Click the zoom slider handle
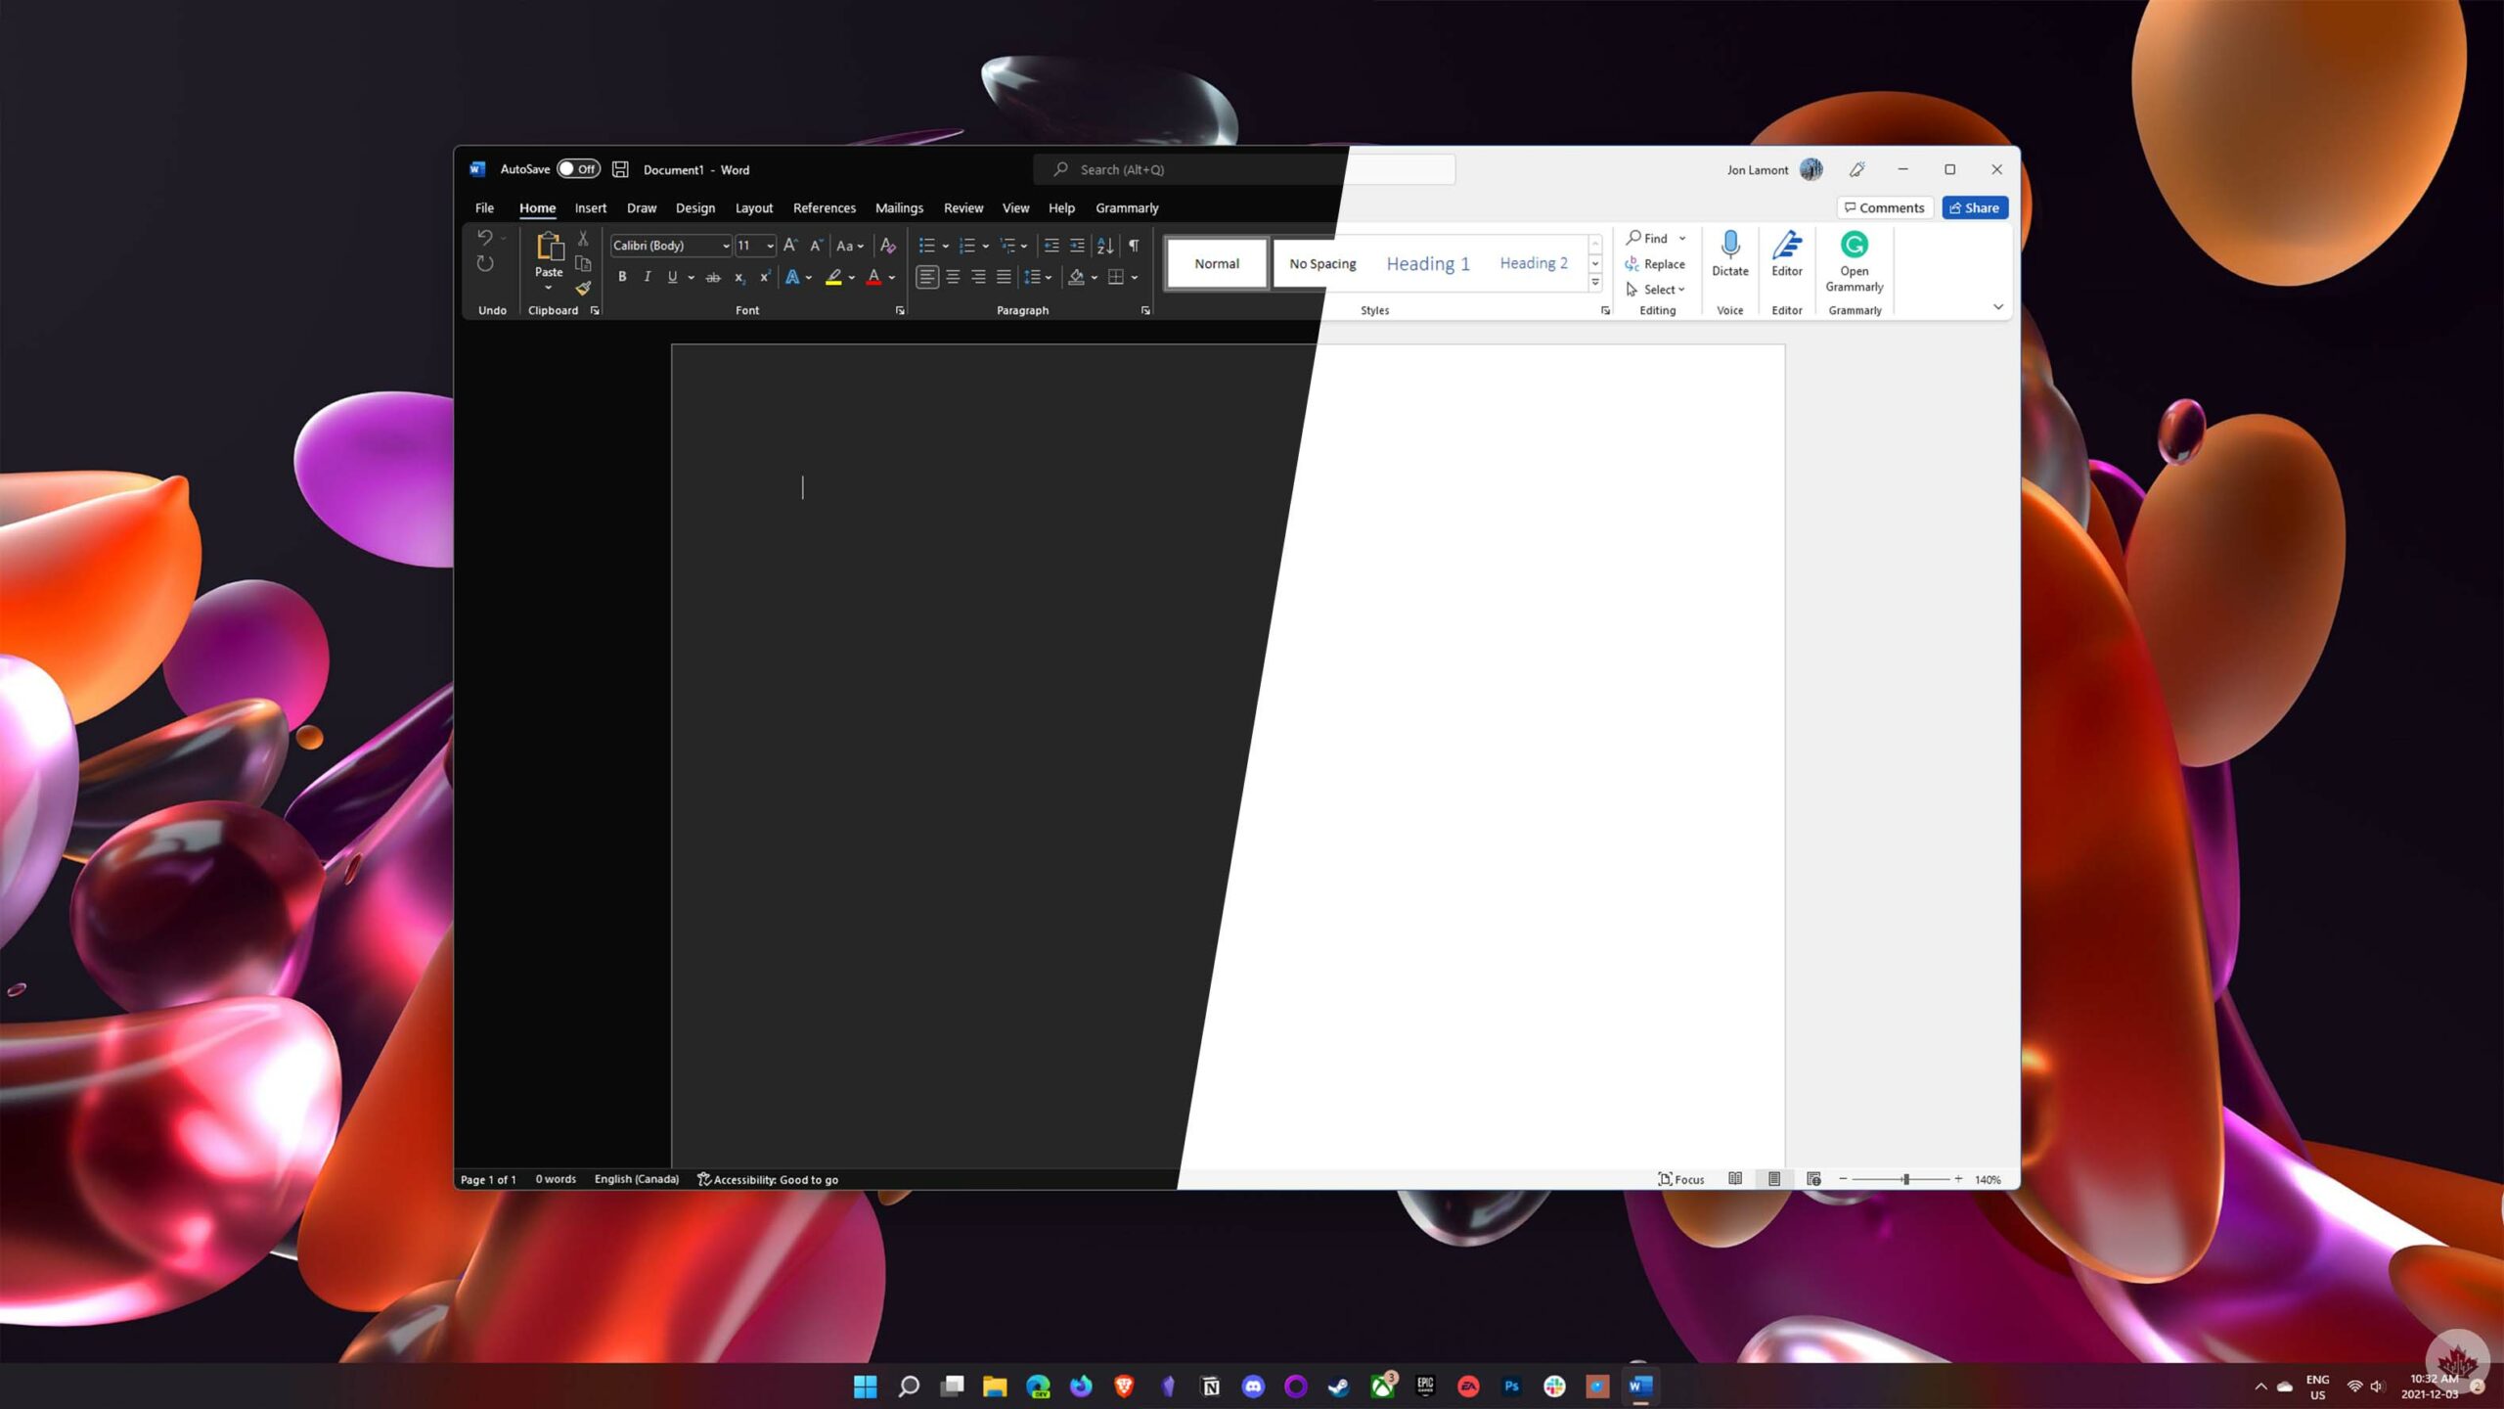The width and height of the screenshot is (2504, 1409). (1905, 1179)
